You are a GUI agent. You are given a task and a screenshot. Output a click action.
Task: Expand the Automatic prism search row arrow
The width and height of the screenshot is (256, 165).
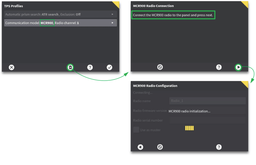(x=112, y=14)
